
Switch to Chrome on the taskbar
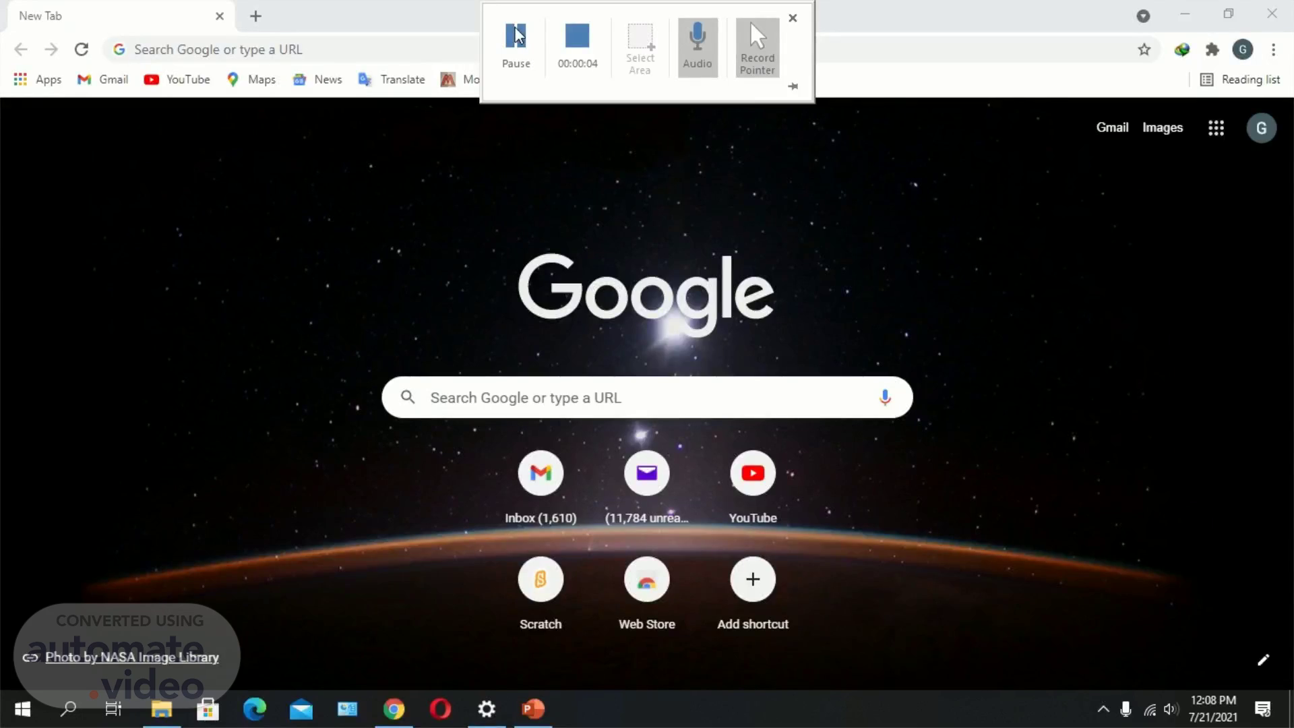pyautogui.click(x=394, y=709)
